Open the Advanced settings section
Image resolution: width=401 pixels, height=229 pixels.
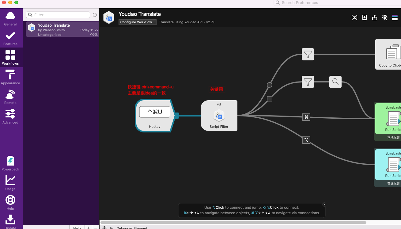pos(10,116)
